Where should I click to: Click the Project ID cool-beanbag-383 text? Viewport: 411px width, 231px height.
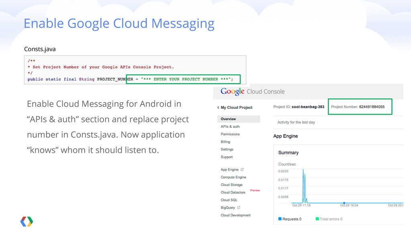pyautogui.click(x=299, y=107)
